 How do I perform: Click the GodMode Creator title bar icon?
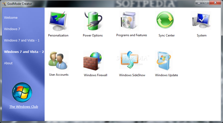click(x=4, y=4)
